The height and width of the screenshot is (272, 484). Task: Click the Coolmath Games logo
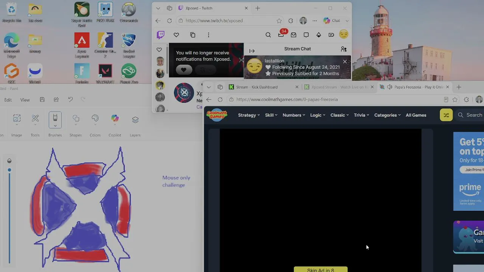217,115
